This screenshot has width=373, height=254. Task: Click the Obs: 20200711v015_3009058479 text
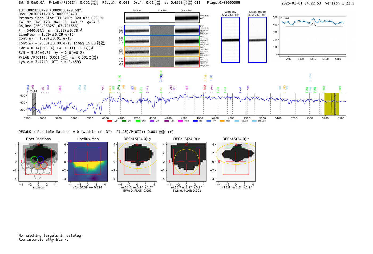[48, 14]
